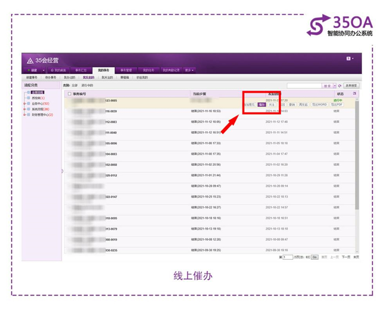Select the tree node with count (1)
The height and width of the screenshot is (311, 385).
(x=38, y=98)
